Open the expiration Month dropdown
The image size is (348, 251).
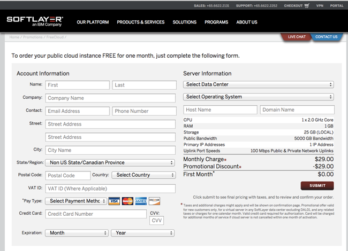coord(77,233)
